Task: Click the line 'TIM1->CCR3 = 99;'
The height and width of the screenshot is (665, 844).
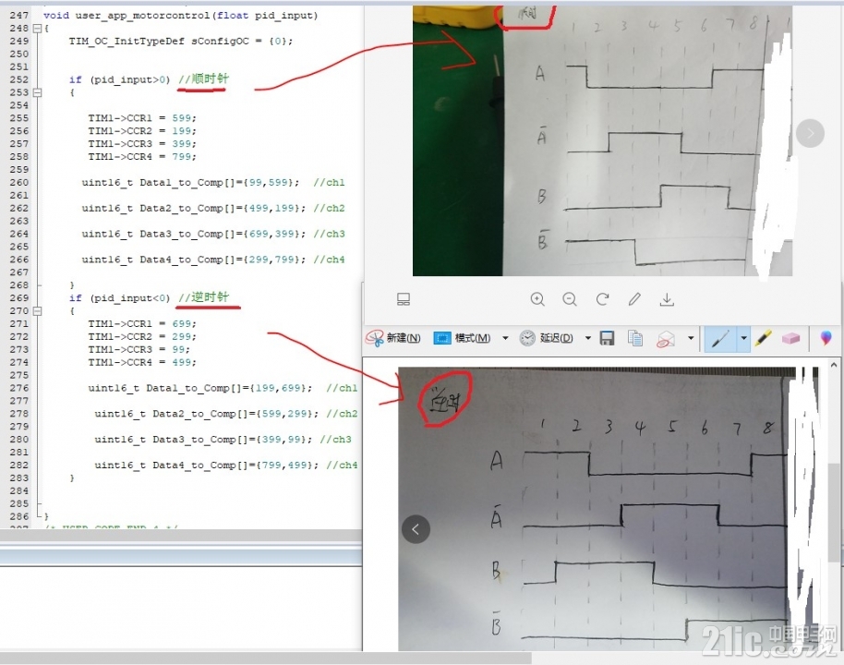Action: tap(139, 349)
